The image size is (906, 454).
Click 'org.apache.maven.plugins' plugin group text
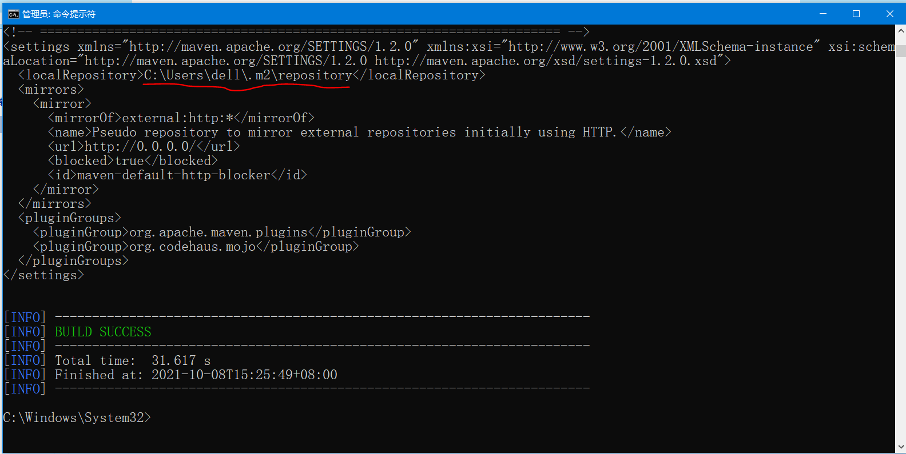tap(218, 232)
